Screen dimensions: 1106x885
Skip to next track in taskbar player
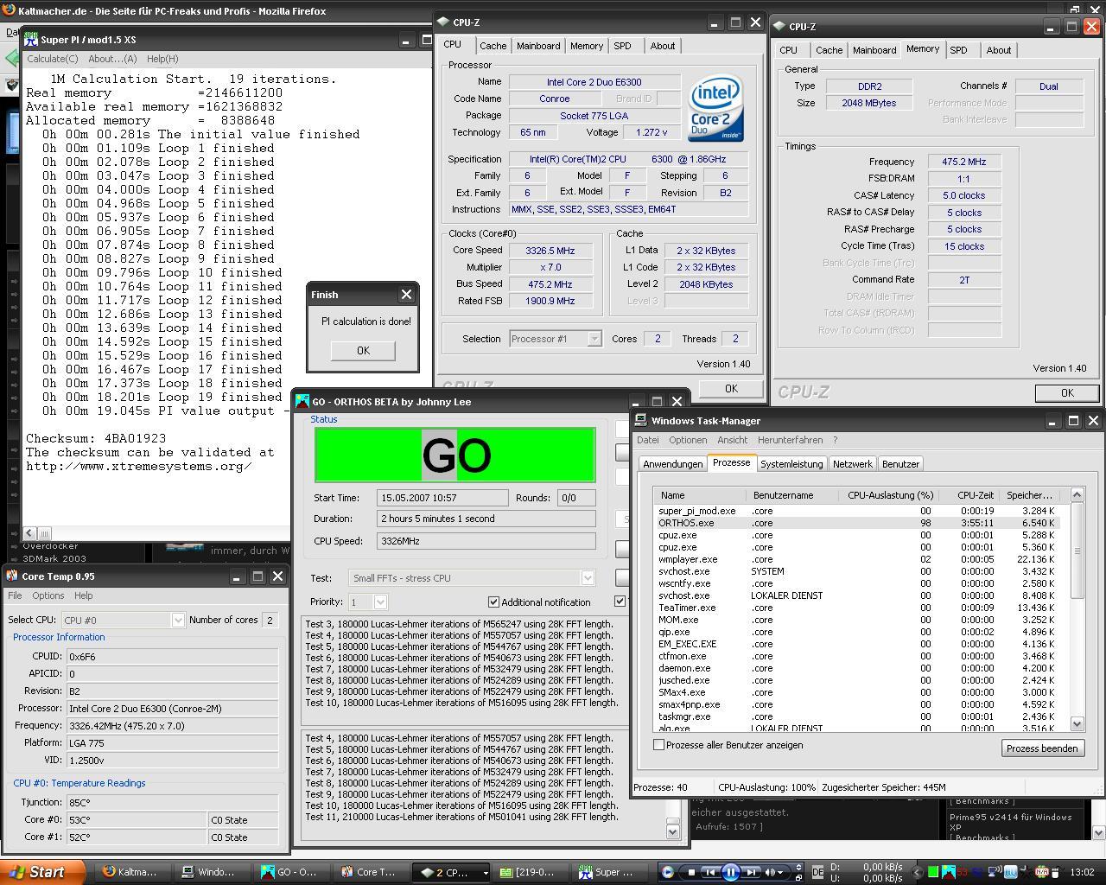(751, 872)
